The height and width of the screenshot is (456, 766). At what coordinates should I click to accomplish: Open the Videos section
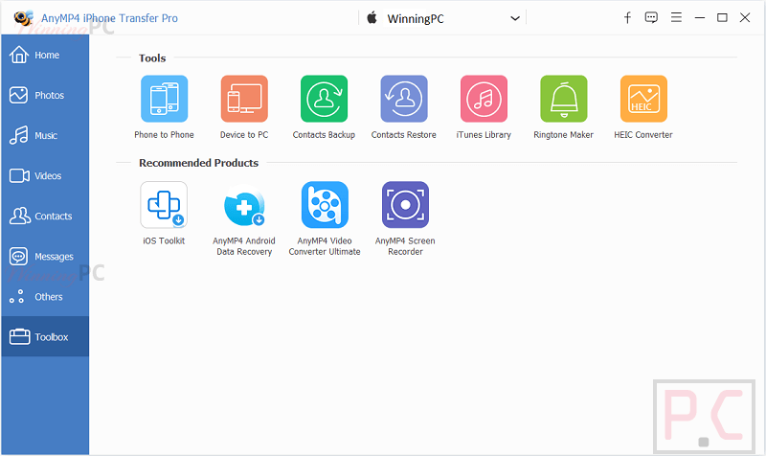coord(45,175)
